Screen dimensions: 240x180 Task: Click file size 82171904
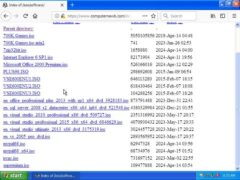coord(140,57)
